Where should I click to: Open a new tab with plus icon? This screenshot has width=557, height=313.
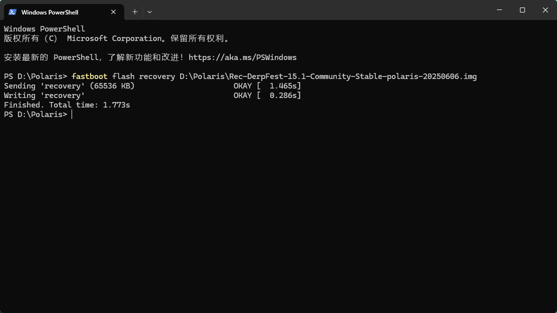pos(135,12)
